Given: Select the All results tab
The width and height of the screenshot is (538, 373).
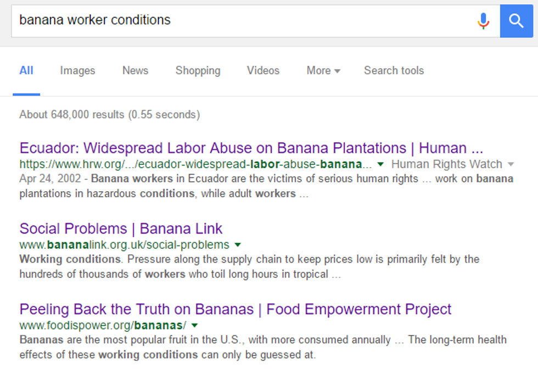Looking at the screenshot, I should click(x=26, y=70).
